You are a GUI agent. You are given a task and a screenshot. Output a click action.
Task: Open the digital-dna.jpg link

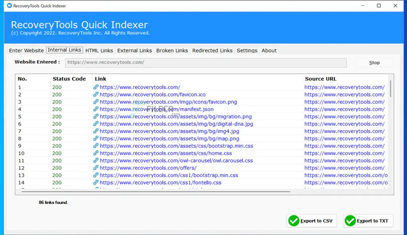tap(177, 124)
